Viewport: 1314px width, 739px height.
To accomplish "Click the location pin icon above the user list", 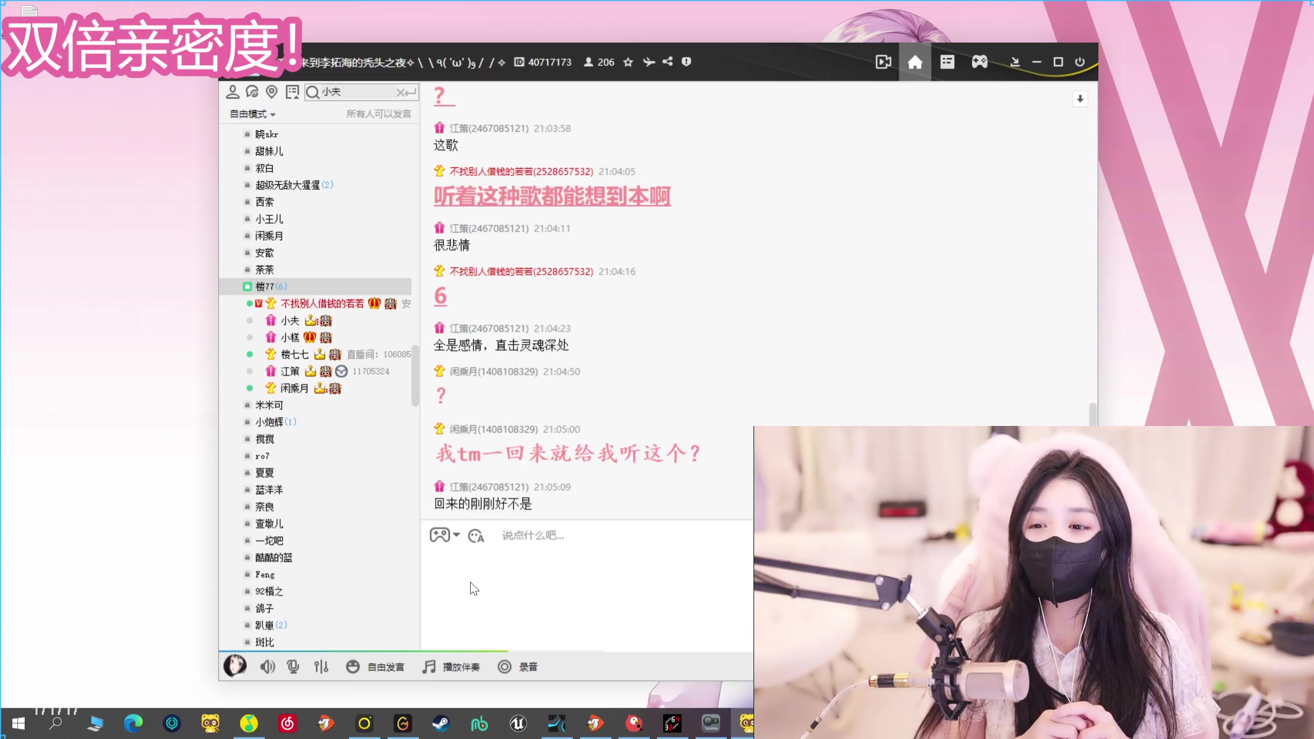I will [272, 92].
